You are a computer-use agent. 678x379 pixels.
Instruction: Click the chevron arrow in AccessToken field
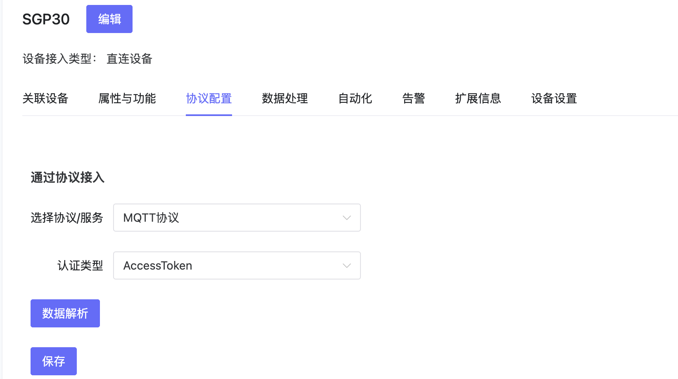[x=346, y=265]
